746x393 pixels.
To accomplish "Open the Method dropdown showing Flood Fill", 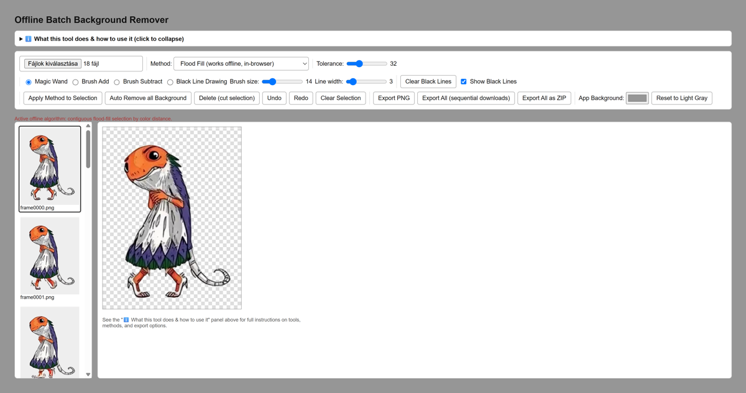I will coord(241,63).
